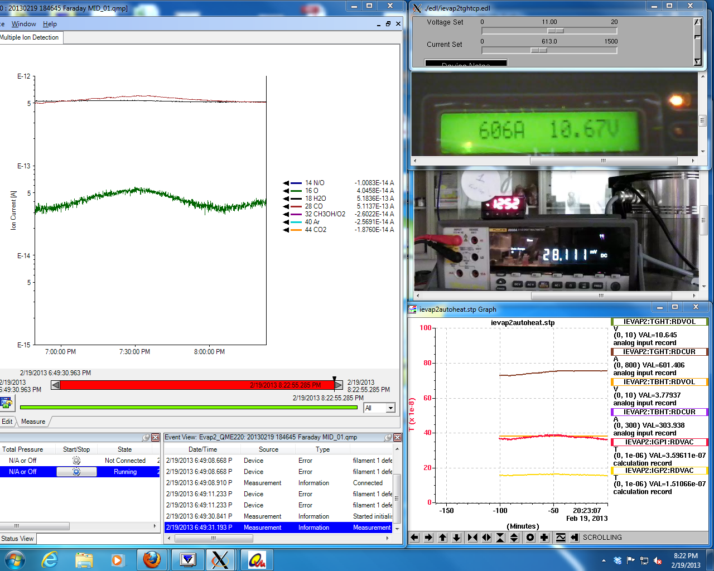
Task: Click the Date/Time column header
Action: pyautogui.click(x=202, y=449)
